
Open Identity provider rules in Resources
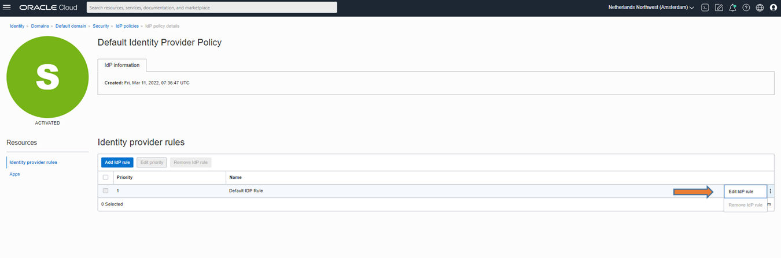[x=34, y=162]
